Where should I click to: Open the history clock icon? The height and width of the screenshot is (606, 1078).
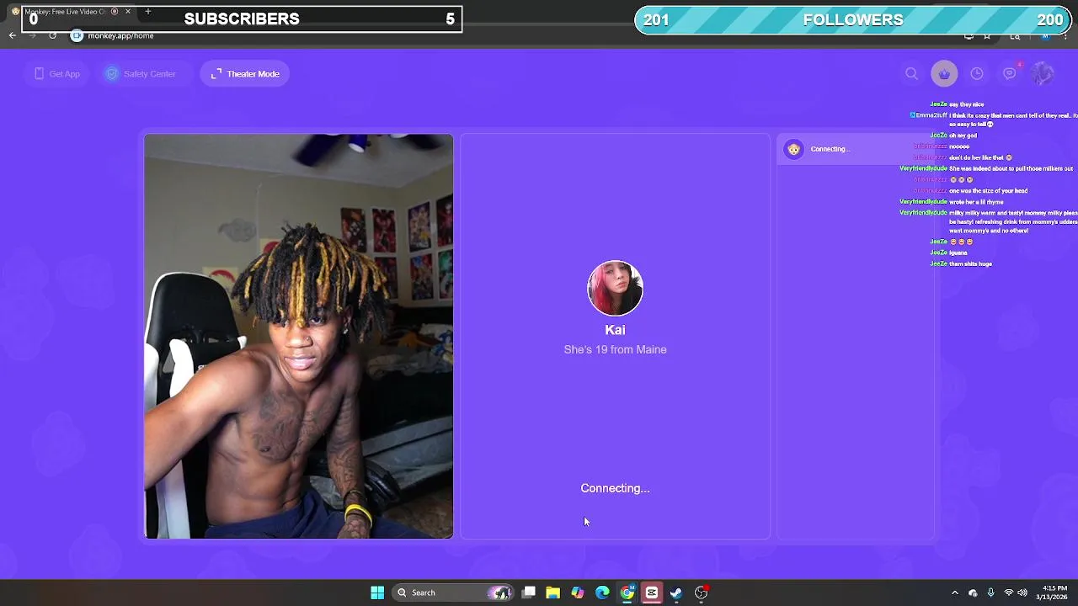tap(977, 74)
